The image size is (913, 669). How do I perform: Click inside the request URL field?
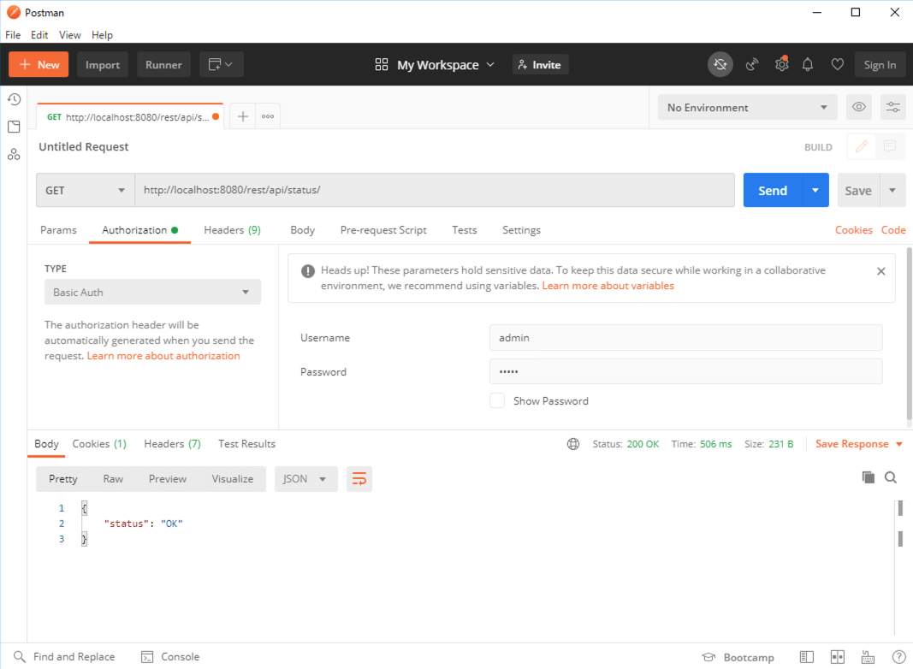pos(428,190)
